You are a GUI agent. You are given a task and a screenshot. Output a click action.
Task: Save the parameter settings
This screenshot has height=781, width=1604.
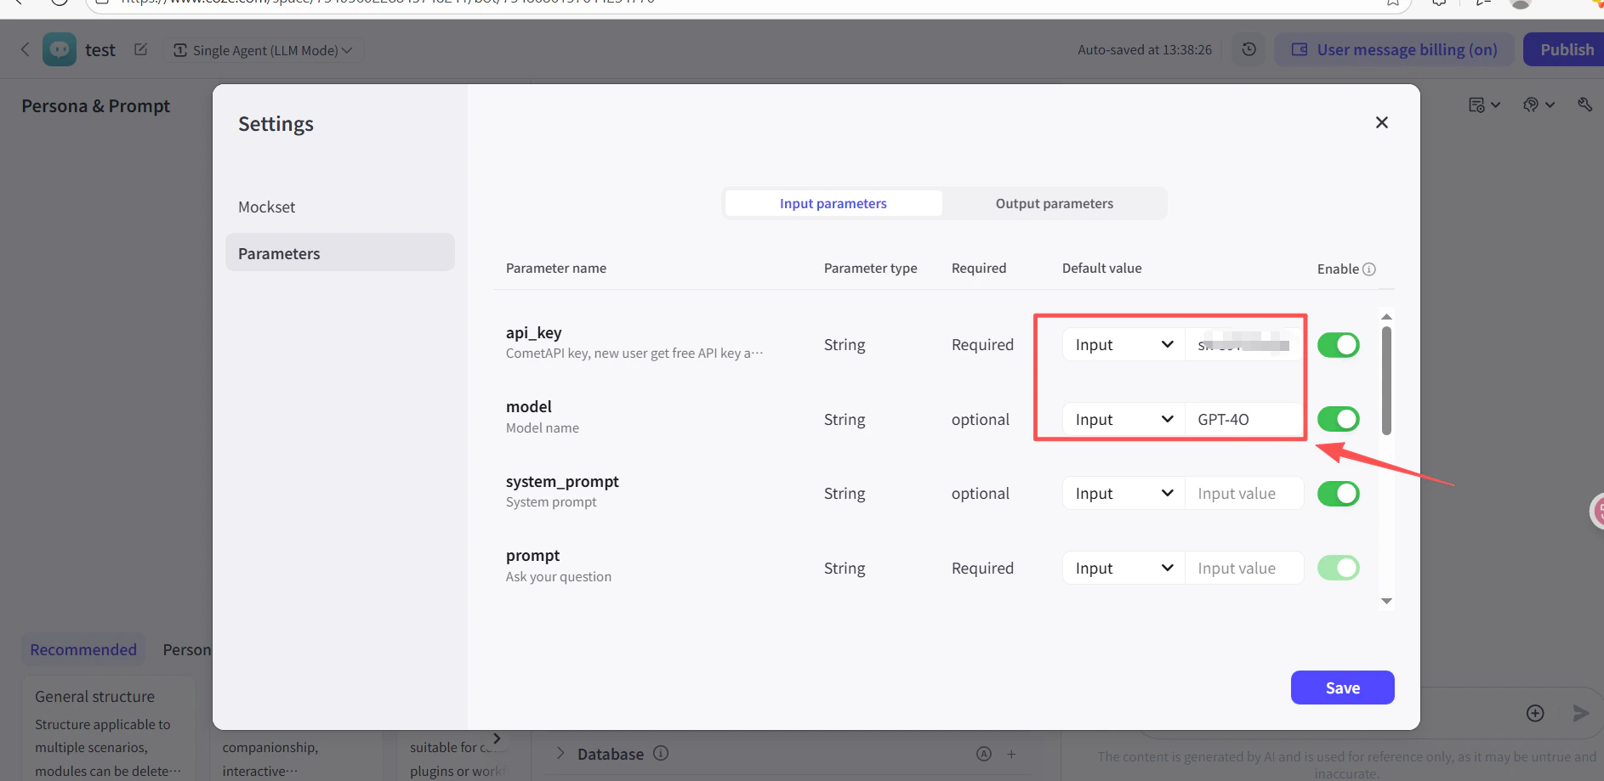point(1342,688)
